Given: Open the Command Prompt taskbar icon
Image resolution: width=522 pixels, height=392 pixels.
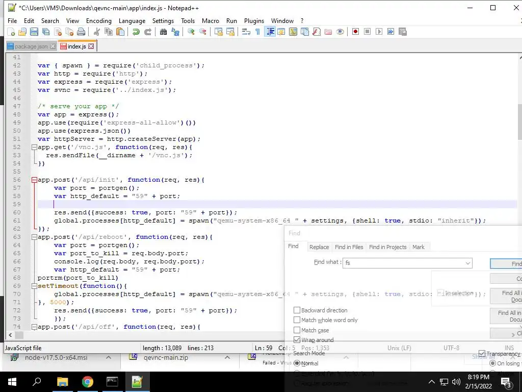Looking at the screenshot, I should pyautogui.click(x=112, y=382).
